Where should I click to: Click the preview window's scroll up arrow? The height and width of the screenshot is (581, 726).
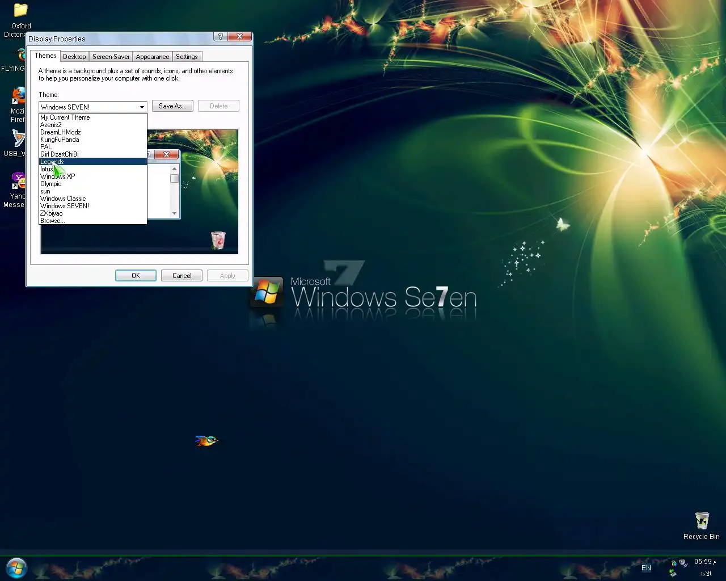point(175,169)
